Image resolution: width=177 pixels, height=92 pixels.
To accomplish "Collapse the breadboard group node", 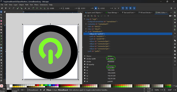I will tap(86, 32).
